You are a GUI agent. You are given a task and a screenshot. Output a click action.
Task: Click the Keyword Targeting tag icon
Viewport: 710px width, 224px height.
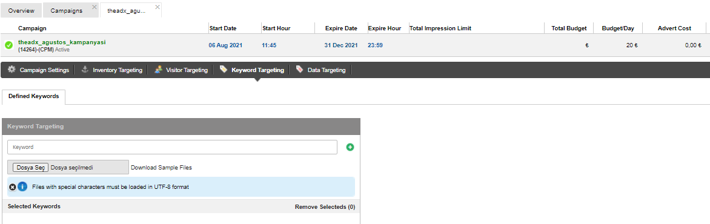click(223, 70)
